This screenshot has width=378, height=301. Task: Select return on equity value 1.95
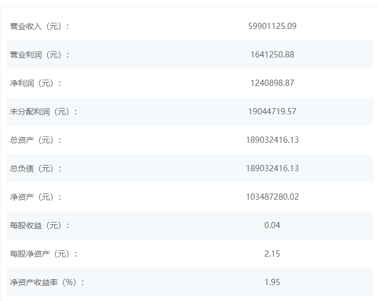[x=272, y=282]
